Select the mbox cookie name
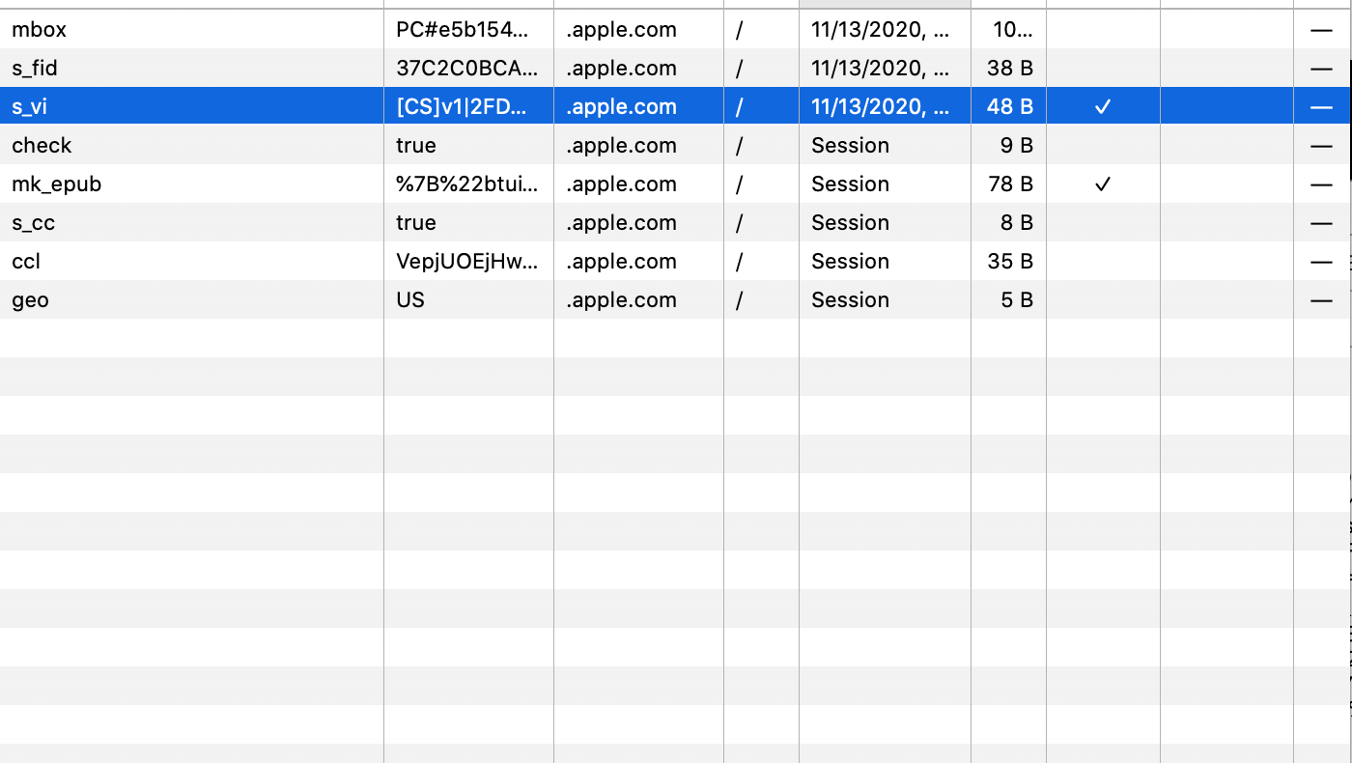 pyautogui.click(x=39, y=30)
